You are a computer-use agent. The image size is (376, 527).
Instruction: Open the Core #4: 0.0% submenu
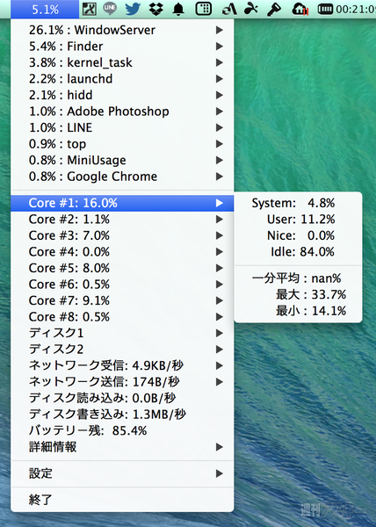(x=122, y=252)
